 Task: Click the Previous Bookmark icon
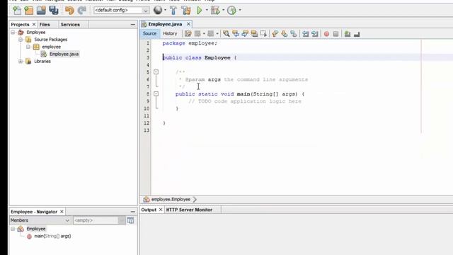[x=275, y=34]
